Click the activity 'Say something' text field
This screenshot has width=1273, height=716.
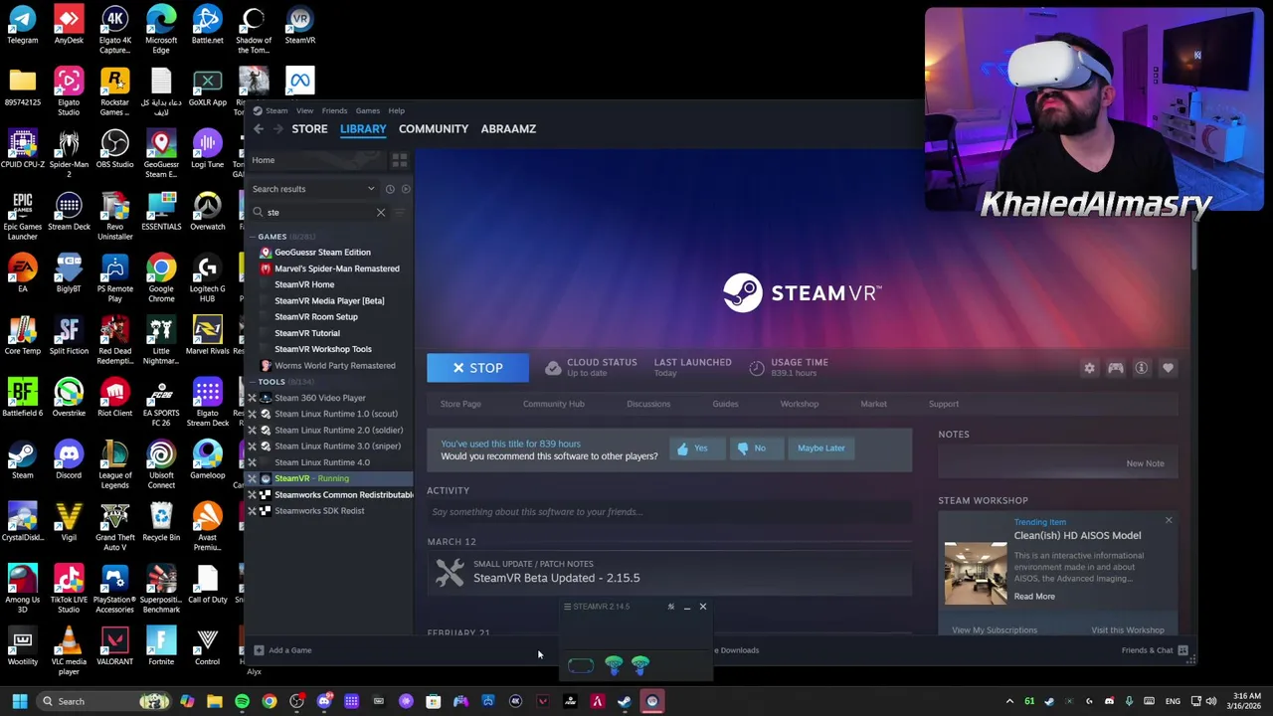click(x=669, y=511)
